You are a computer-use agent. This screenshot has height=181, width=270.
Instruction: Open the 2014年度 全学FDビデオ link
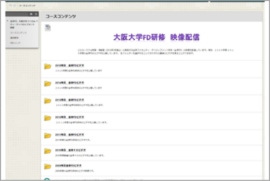(69, 82)
